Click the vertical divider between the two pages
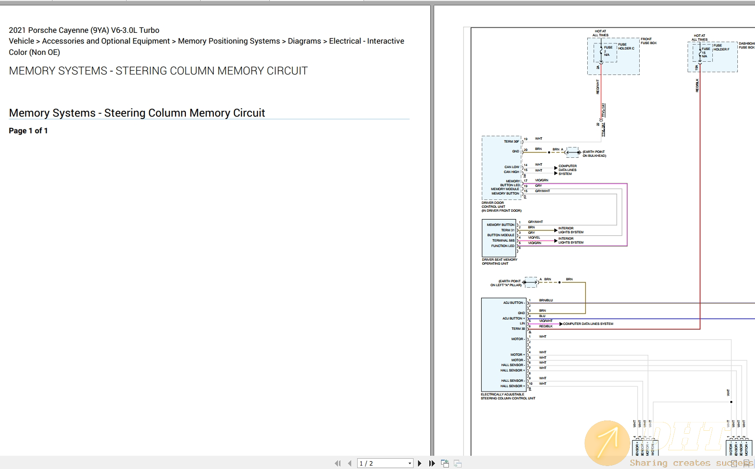This screenshot has height=469, width=755. pyautogui.click(x=432, y=230)
